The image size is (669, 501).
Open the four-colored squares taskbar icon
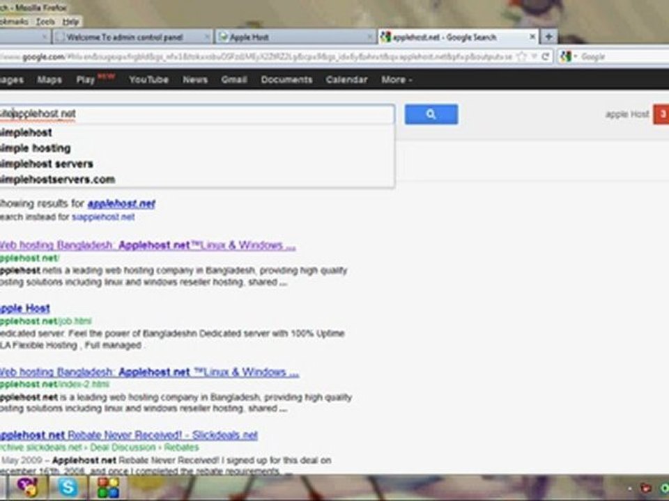click(x=108, y=487)
